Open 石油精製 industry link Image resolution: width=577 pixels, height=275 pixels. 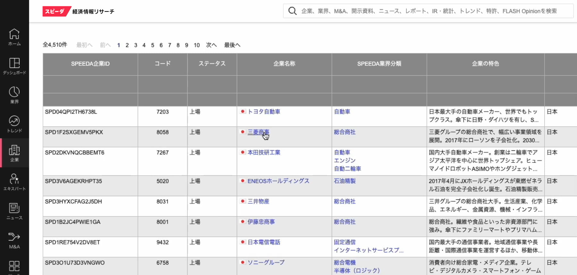point(345,181)
